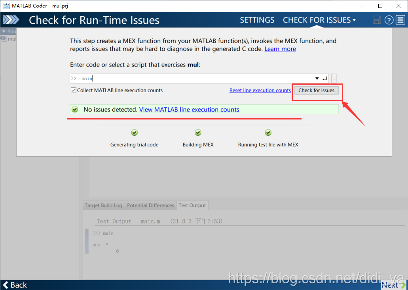Screen dimensions: 408x290
Task: Click the 'Generating trial code' label
Action: (134, 145)
